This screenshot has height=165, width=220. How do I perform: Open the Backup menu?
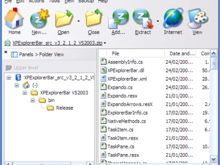click(86, 1)
